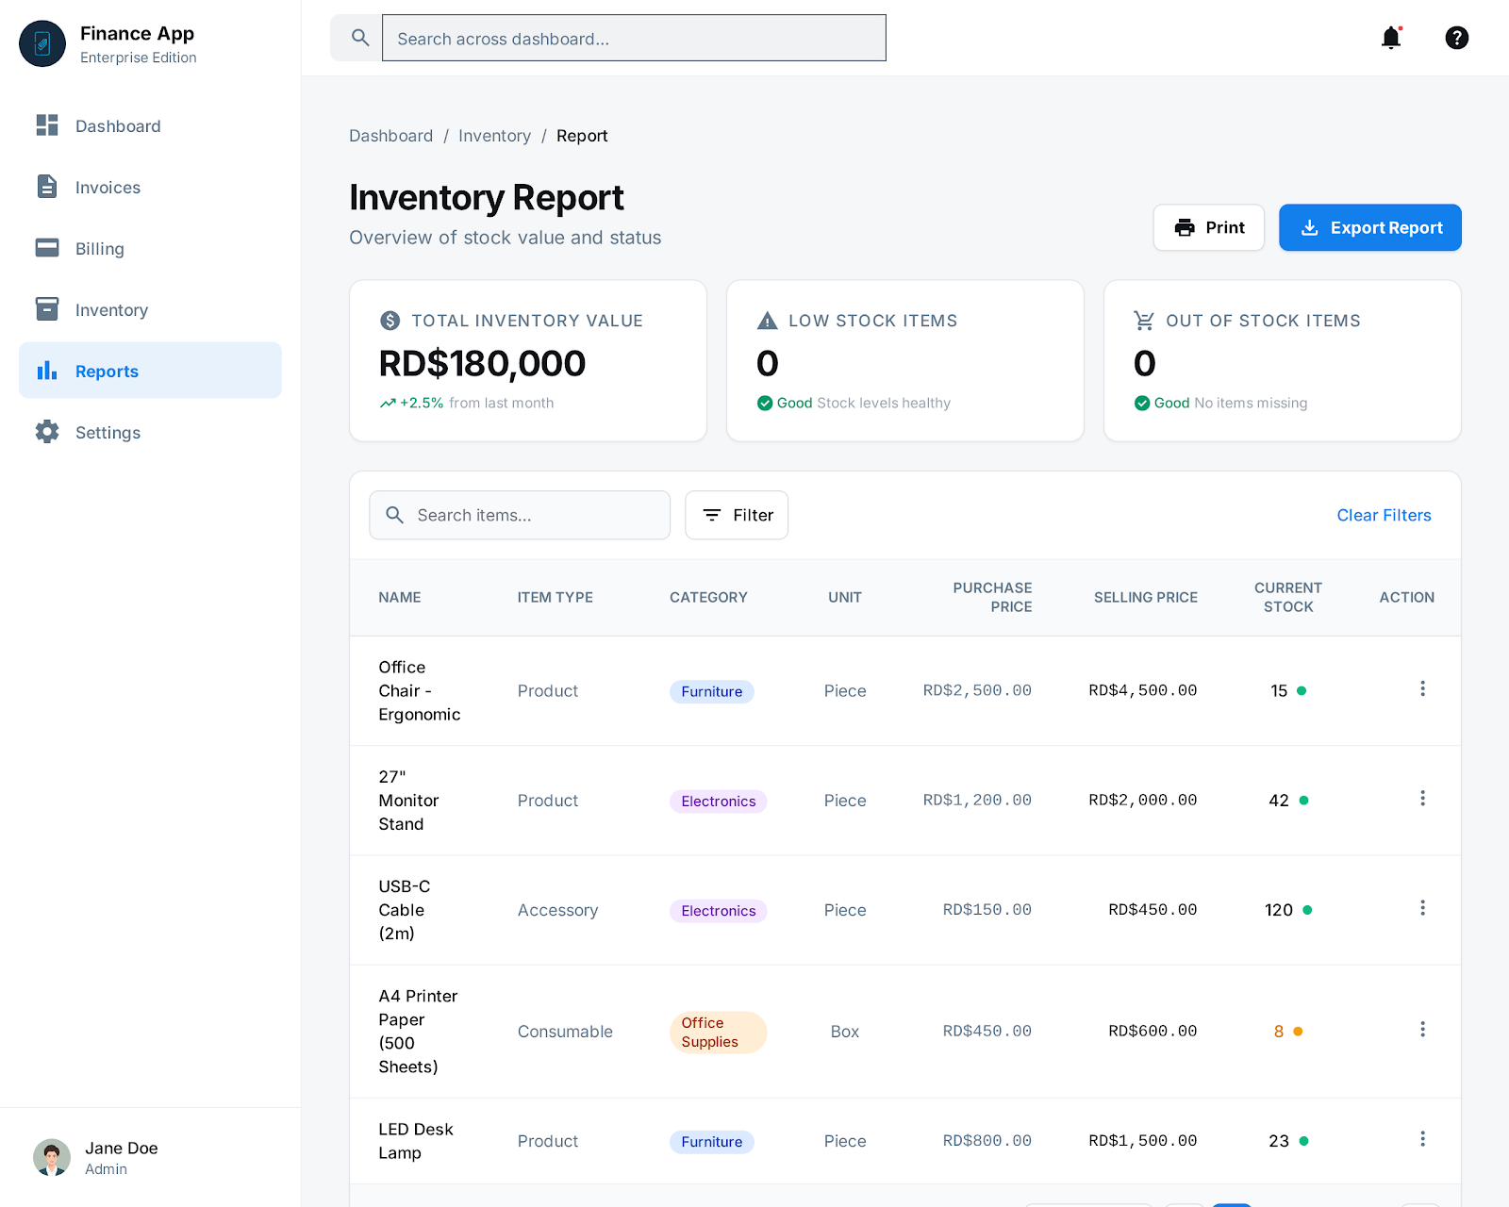Navigate to Settings in sidebar
This screenshot has height=1207, width=1509.
(108, 433)
